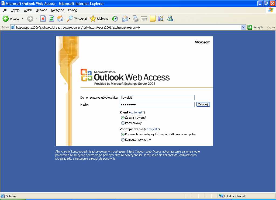
Task: Click the Gotowe status text
Action: tap(11, 196)
